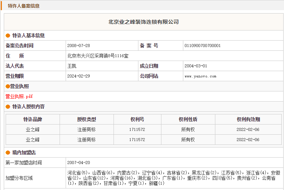The image size is (284, 190).
Task: Click orange bullet beside 特许人授权内容
Action: pos(8,107)
